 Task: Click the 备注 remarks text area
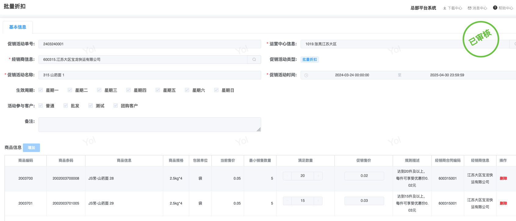[x=150, y=125]
